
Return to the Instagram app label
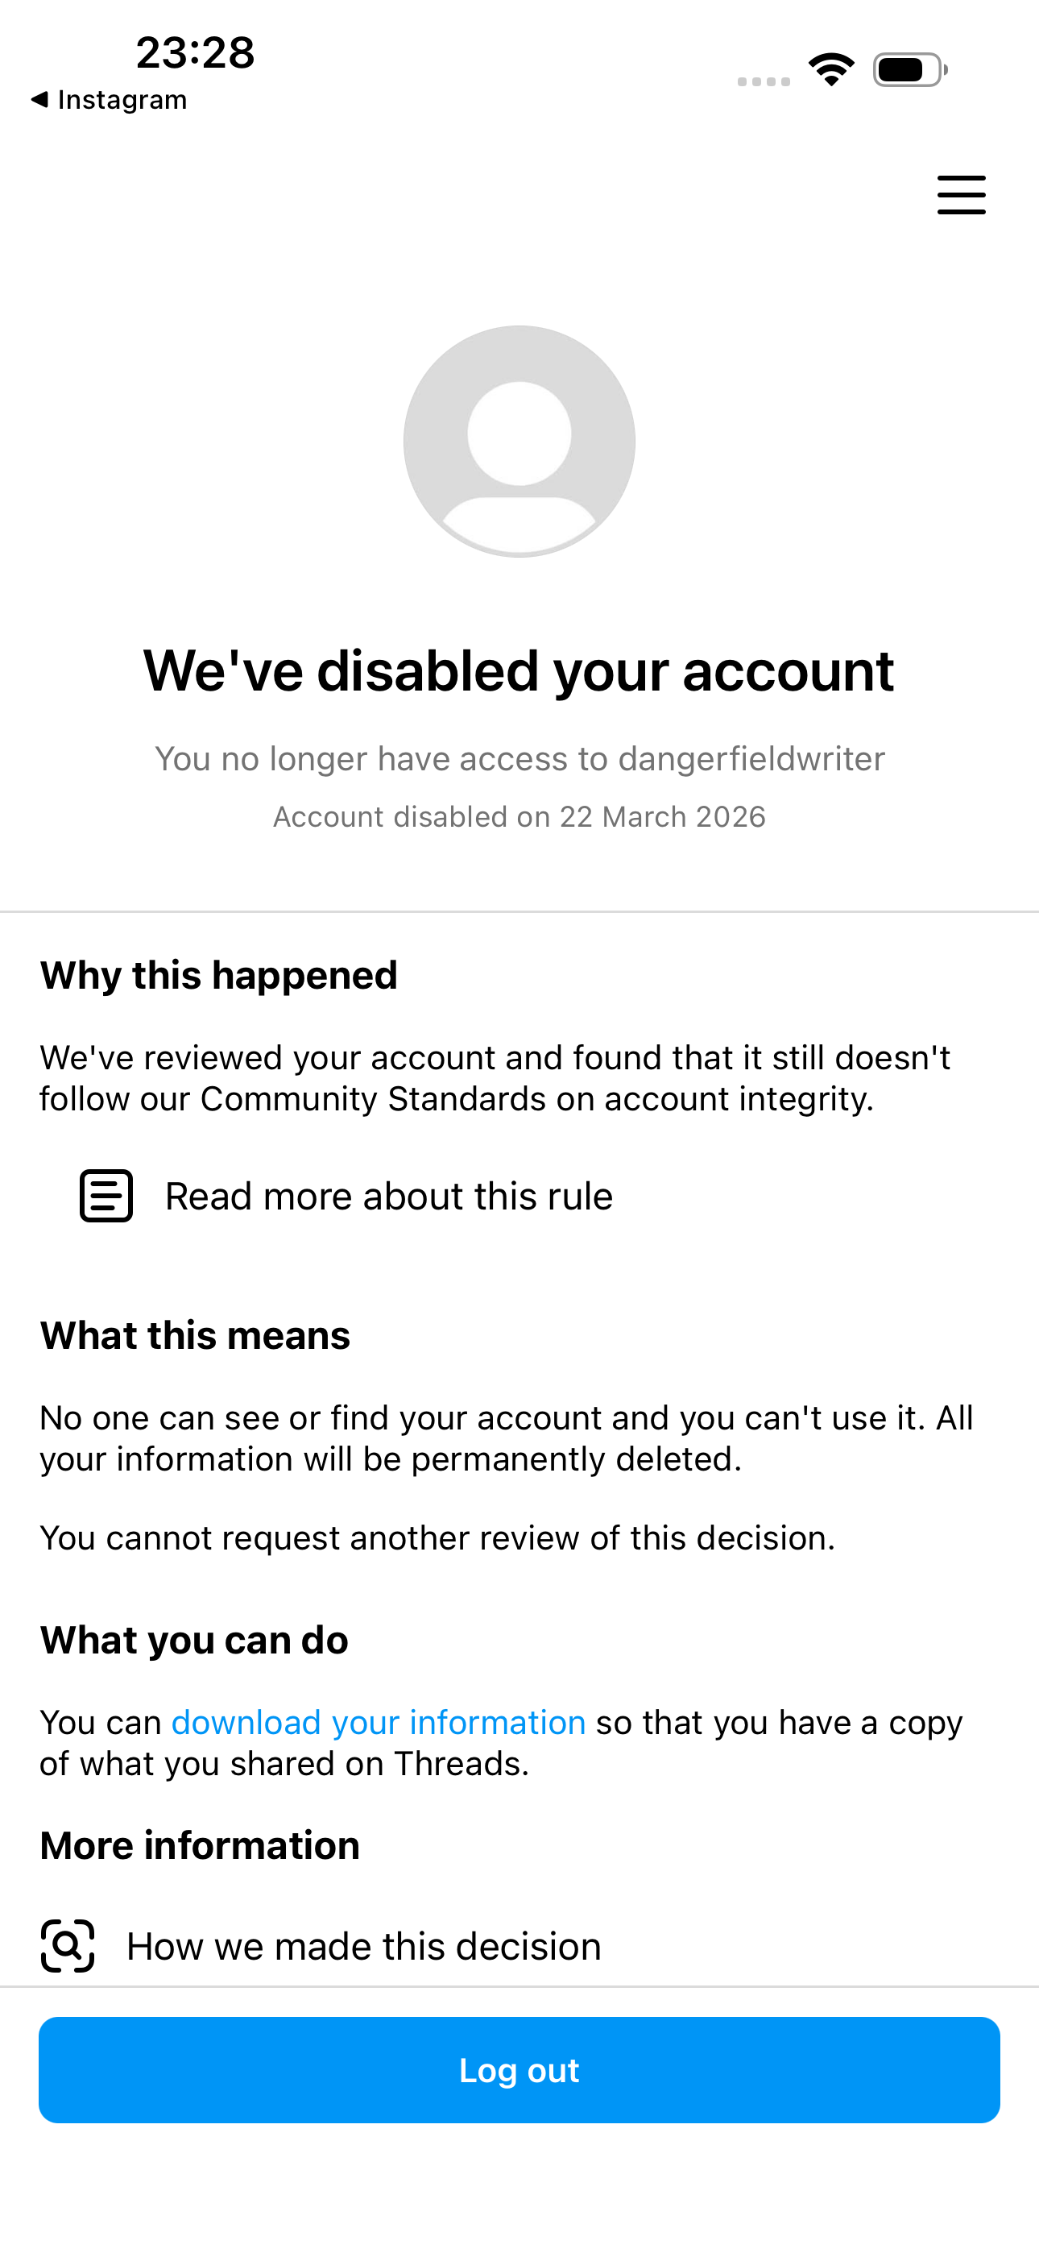click(122, 100)
